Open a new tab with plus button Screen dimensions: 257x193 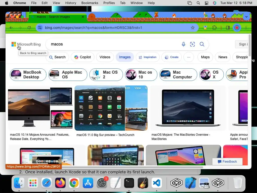pyautogui.click(x=92, y=17)
